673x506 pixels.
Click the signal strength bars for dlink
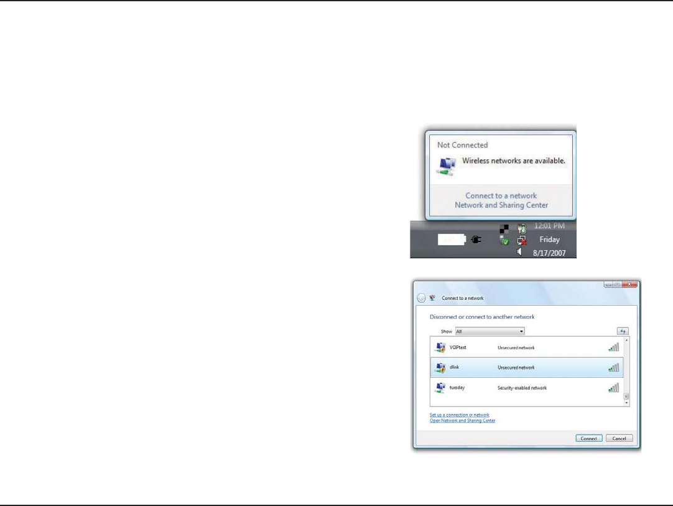[614, 367]
